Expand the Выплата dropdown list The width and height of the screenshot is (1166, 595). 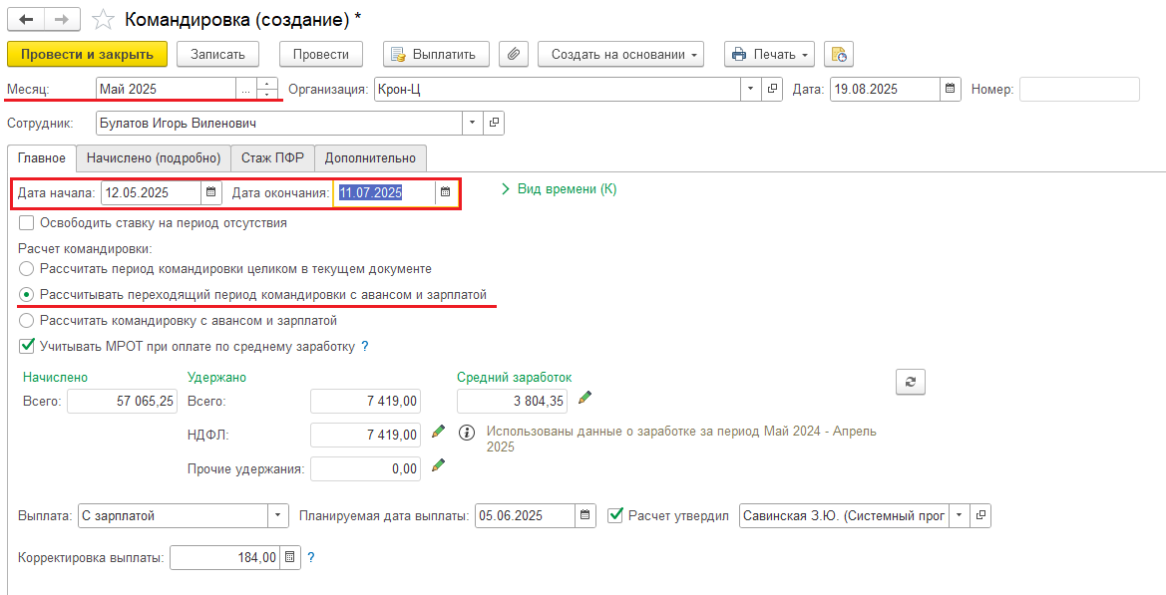point(277,516)
